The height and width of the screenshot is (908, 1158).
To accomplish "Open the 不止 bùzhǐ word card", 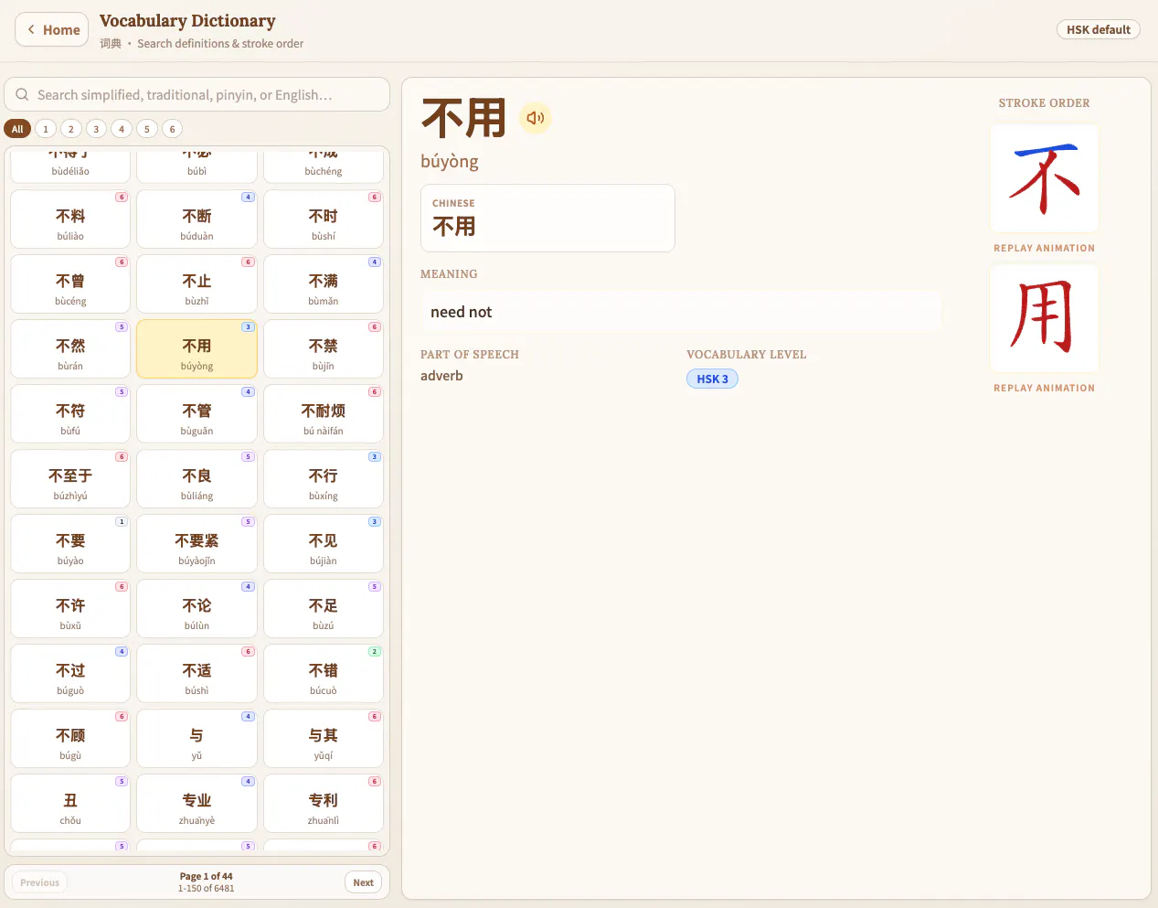I will 197,284.
